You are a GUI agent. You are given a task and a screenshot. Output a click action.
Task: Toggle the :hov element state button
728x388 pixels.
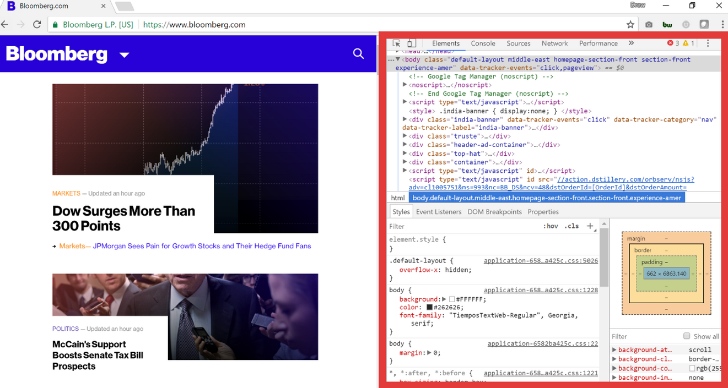point(551,226)
